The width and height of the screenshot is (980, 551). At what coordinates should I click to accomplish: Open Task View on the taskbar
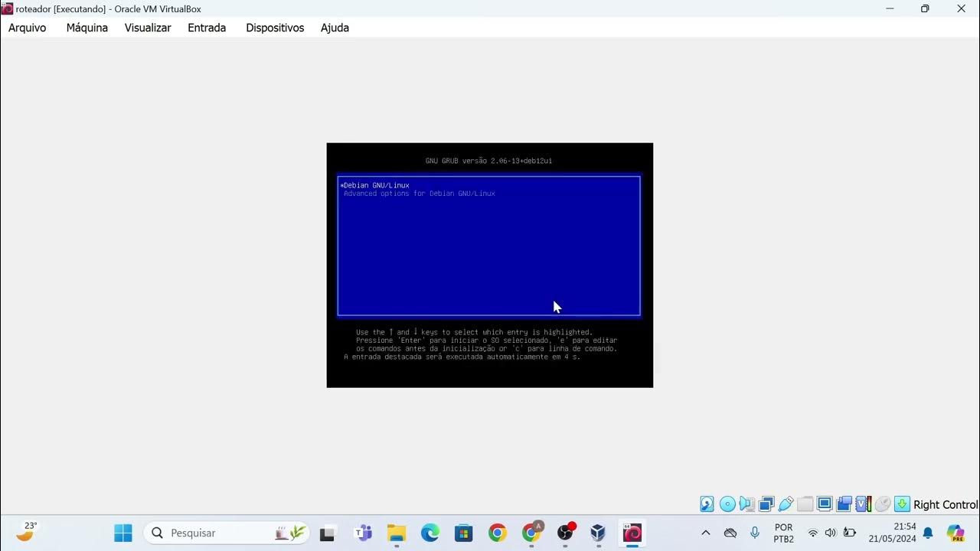(328, 533)
